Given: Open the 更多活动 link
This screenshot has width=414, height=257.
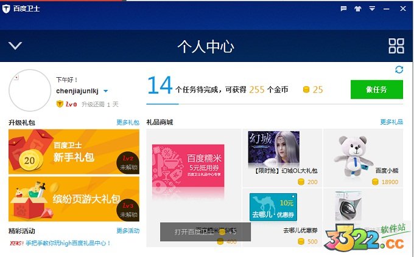Looking at the screenshot, I should tap(128, 231).
